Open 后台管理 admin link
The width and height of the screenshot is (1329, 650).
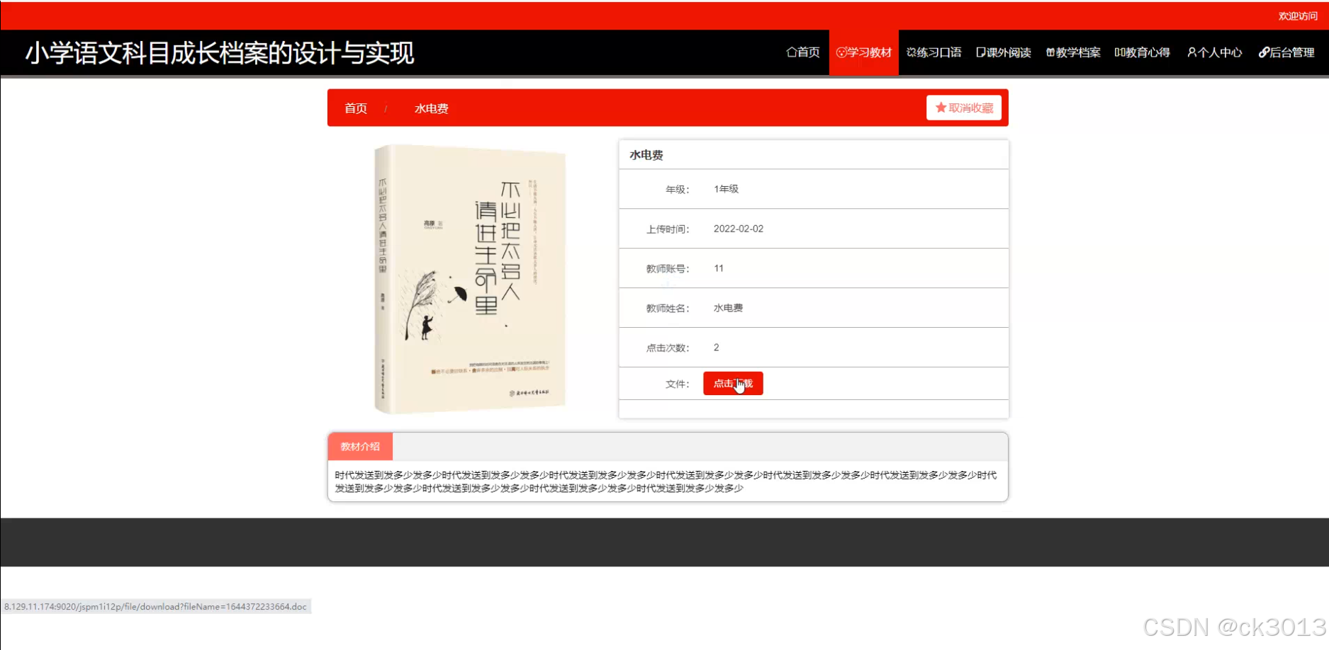[1286, 52]
